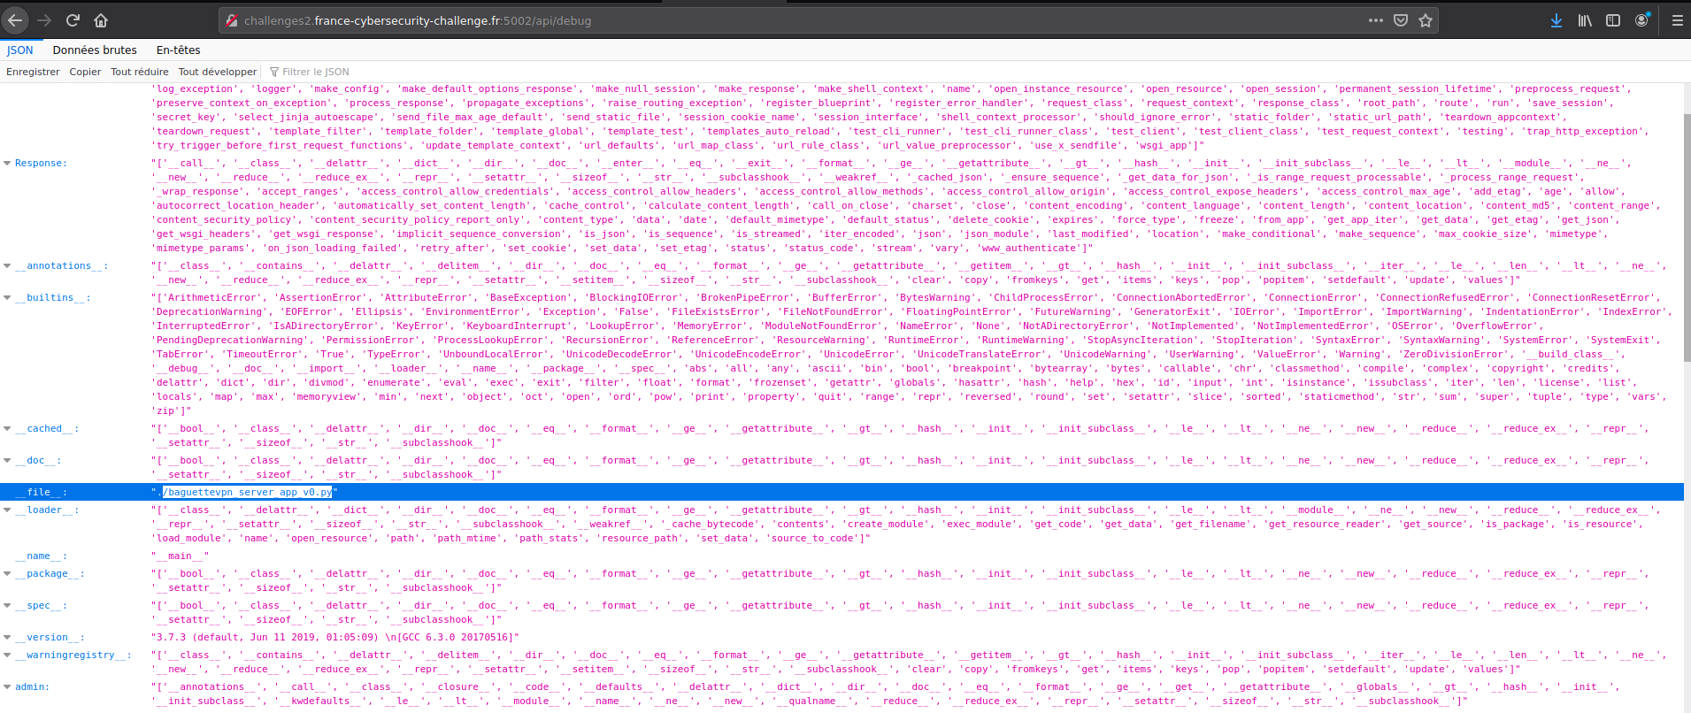Click the insecure connection lock icon
The height and width of the screenshot is (713, 1691).
coord(232,20)
